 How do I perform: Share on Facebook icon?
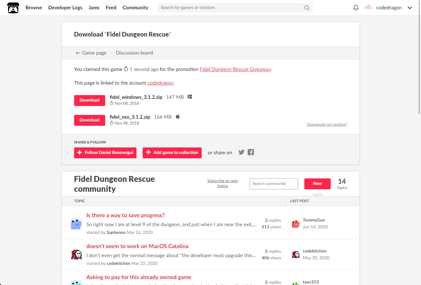(251, 152)
